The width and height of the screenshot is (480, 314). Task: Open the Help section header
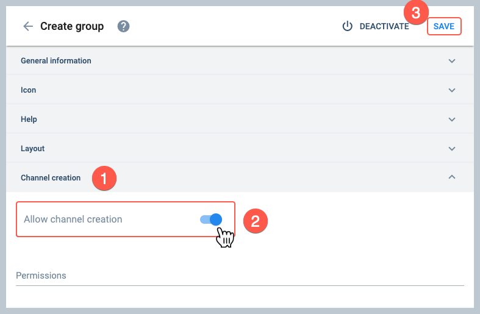tap(240, 119)
